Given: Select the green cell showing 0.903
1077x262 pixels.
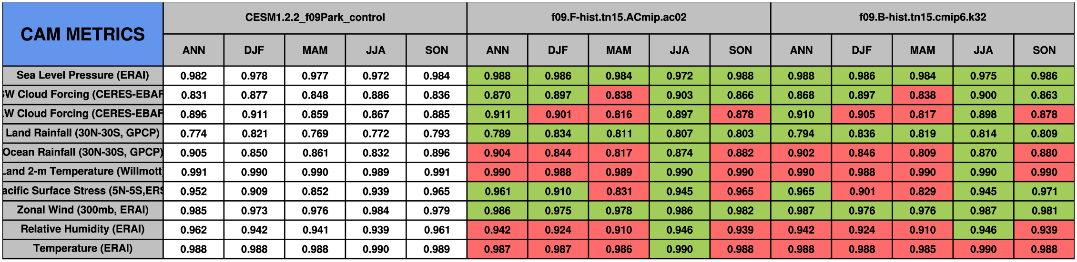Looking at the screenshot, I should click(679, 95).
